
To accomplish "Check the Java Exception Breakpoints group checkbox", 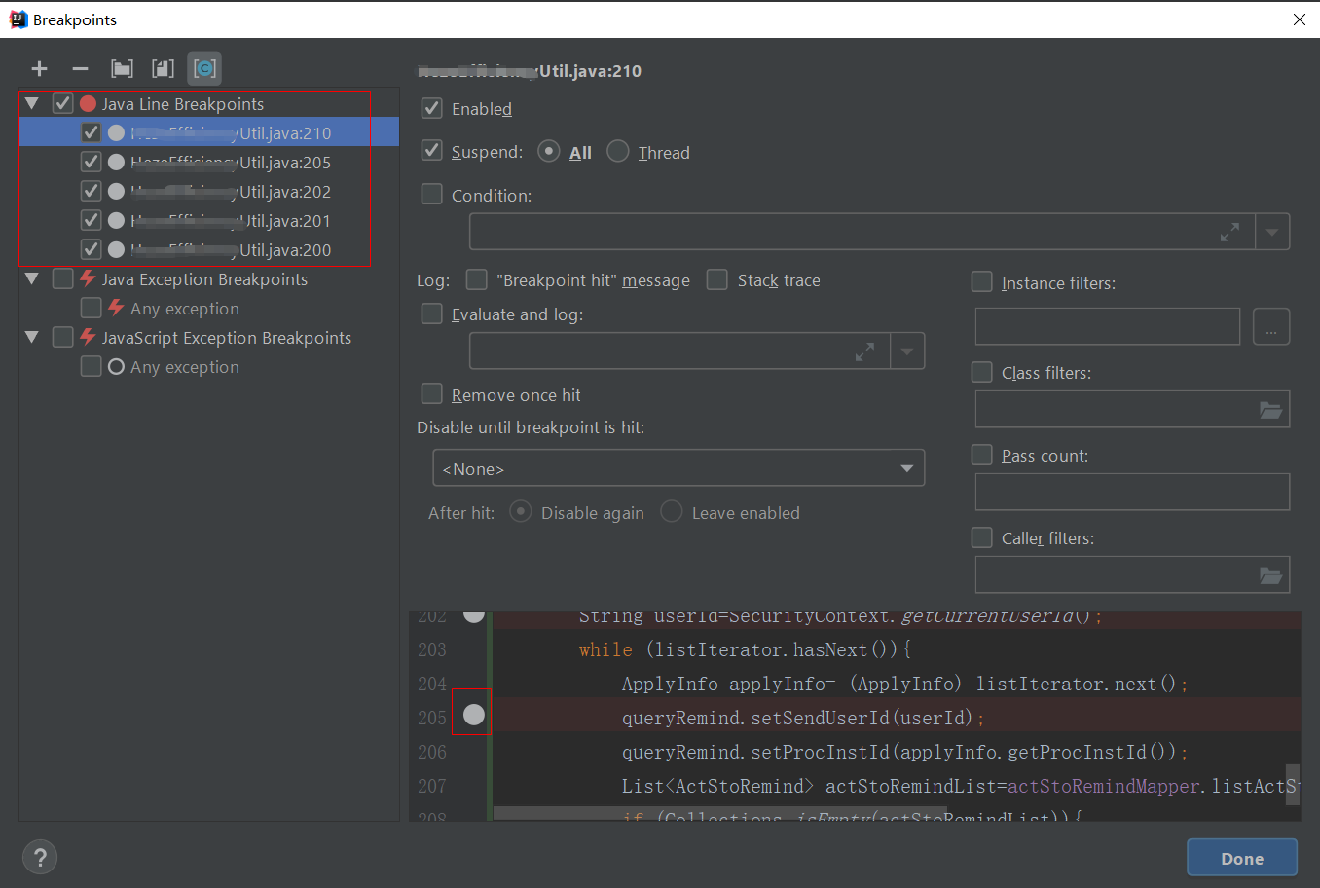I will (62, 278).
